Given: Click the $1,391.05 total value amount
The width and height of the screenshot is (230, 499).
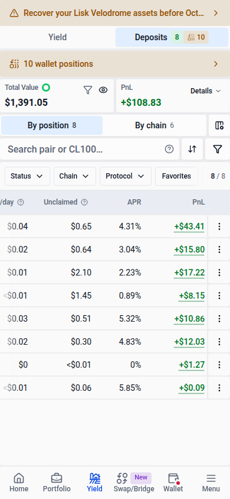Looking at the screenshot, I should pyautogui.click(x=27, y=102).
